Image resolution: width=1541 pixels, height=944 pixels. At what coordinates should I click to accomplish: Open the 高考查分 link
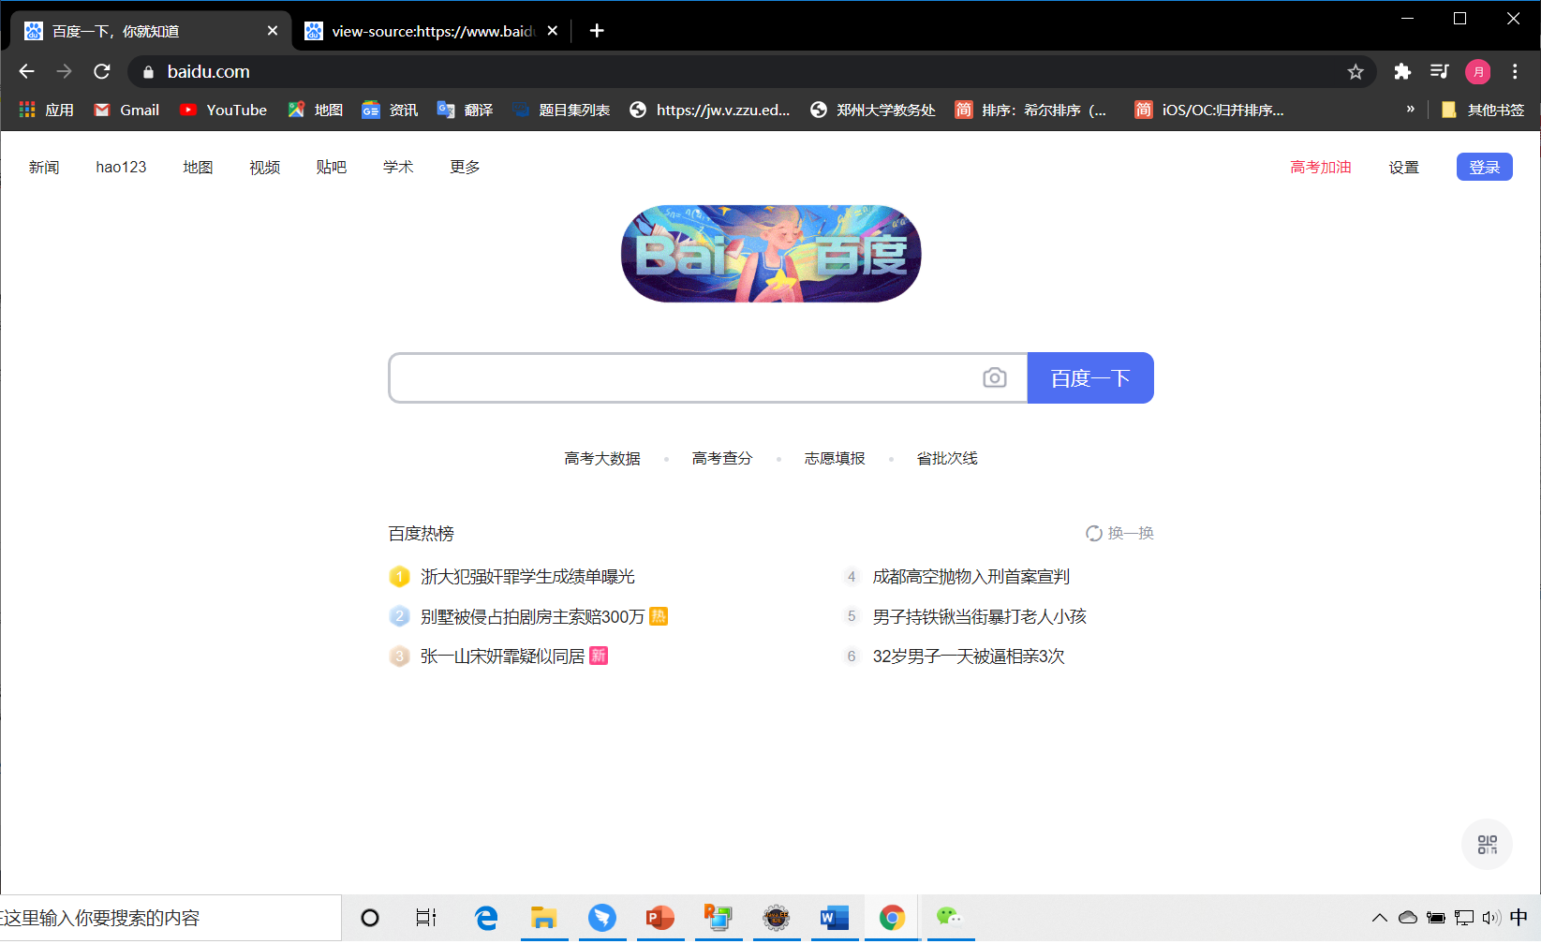pyautogui.click(x=721, y=458)
